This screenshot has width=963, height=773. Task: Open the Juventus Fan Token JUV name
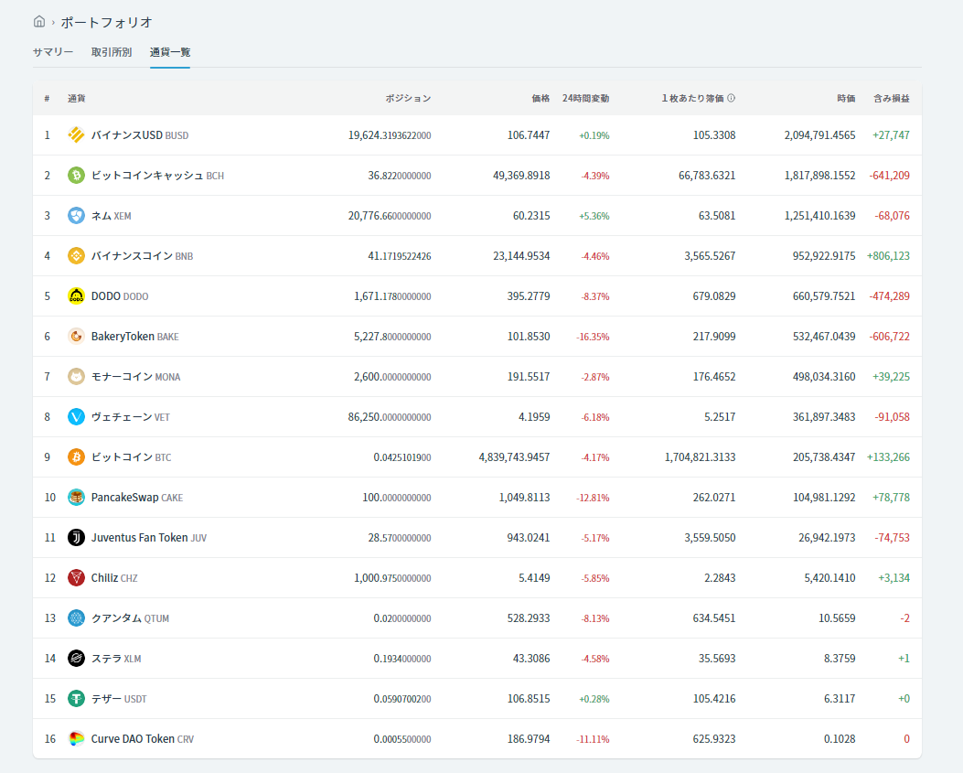[149, 538]
